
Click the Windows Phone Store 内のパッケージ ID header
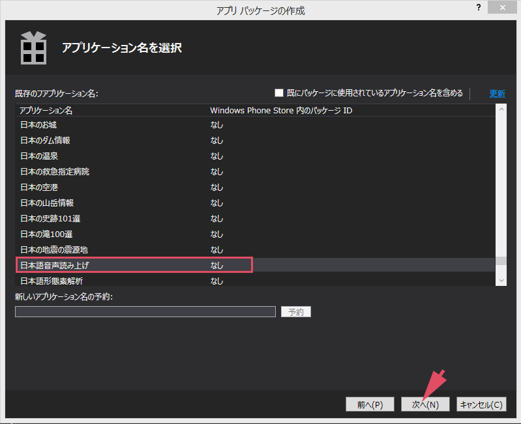click(281, 111)
